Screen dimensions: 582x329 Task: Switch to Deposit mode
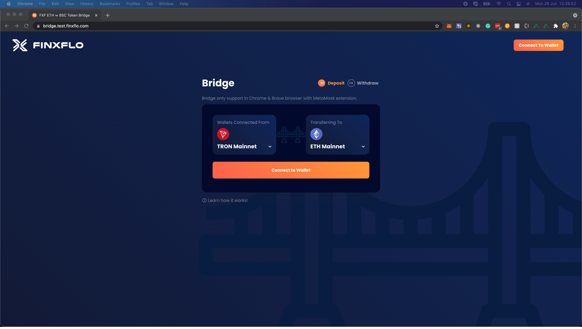point(331,83)
